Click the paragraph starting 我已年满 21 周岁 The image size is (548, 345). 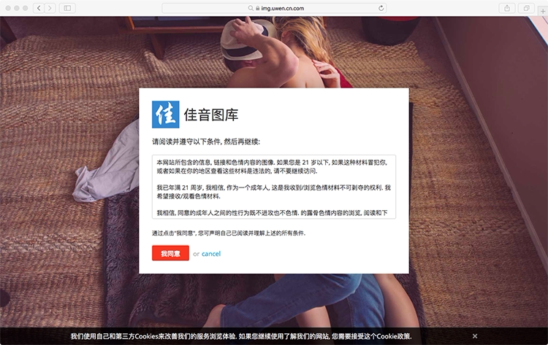(x=274, y=192)
